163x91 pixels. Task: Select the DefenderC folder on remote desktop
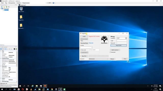point(21,26)
